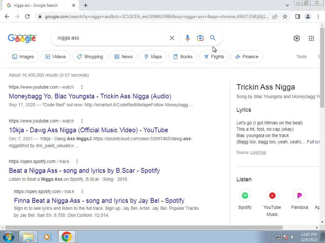325x243 pixels.
Task: Open more options for 10kja result
Action: click(82, 121)
